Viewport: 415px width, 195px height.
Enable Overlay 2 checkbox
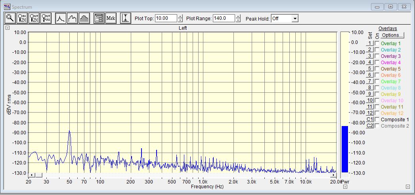(377, 50)
